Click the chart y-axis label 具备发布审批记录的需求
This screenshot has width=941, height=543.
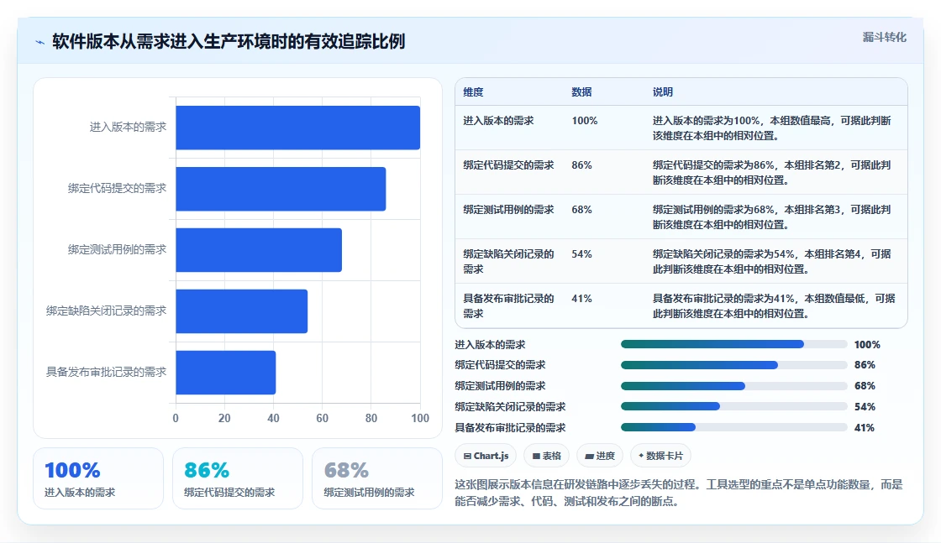106,372
